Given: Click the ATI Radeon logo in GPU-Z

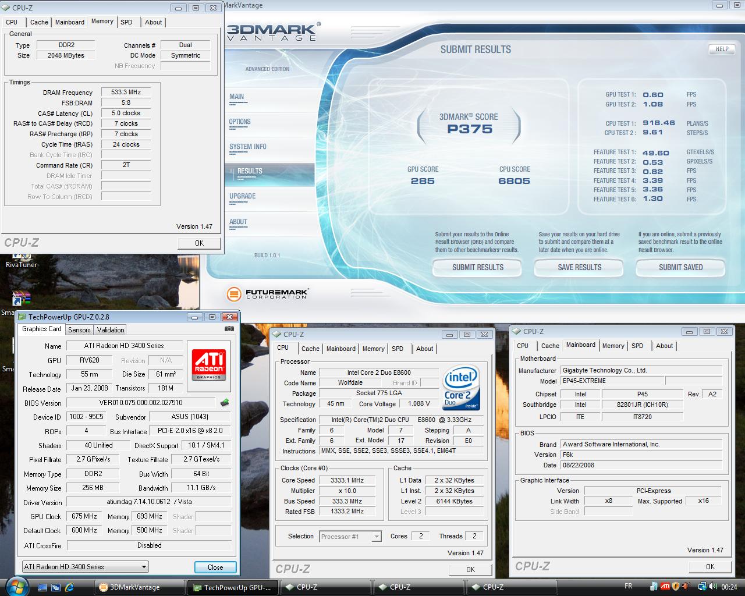Looking at the screenshot, I should 209,365.
